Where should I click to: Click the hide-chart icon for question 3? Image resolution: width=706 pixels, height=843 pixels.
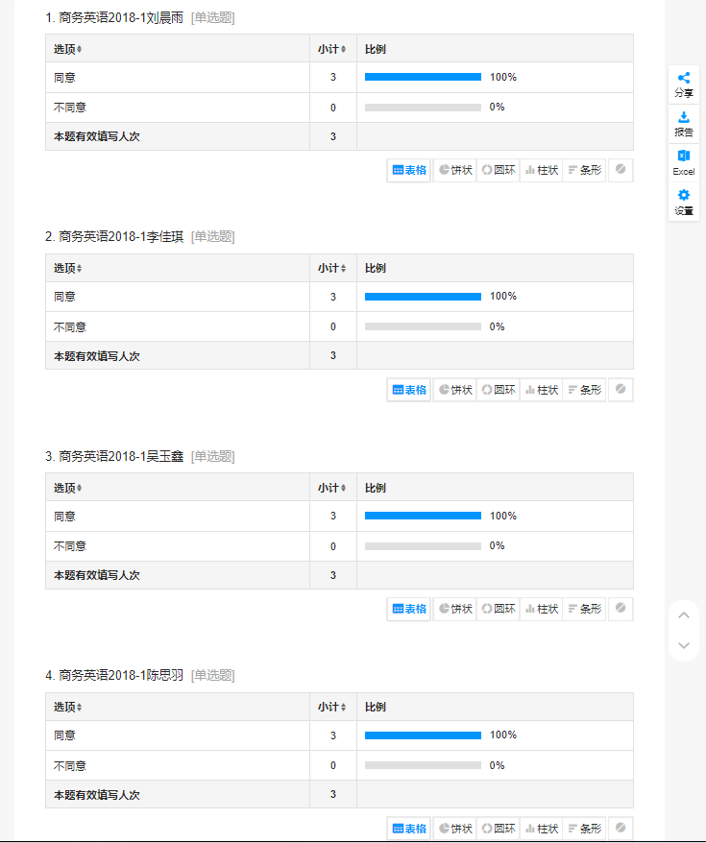(x=621, y=609)
